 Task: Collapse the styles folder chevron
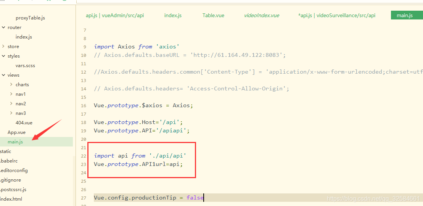pos(3,56)
